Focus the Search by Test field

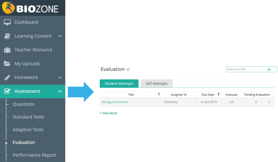click(251, 69)
